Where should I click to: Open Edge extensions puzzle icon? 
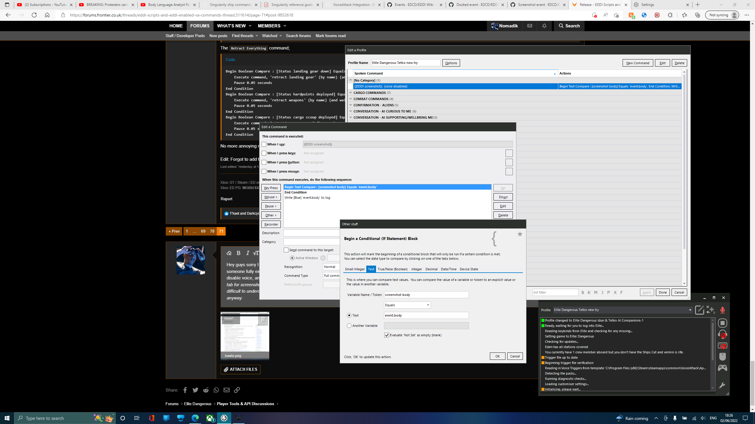click(x=670, y=15)
